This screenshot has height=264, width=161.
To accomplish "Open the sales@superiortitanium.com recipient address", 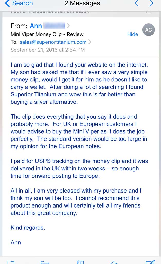I will (x=53, y=42).
